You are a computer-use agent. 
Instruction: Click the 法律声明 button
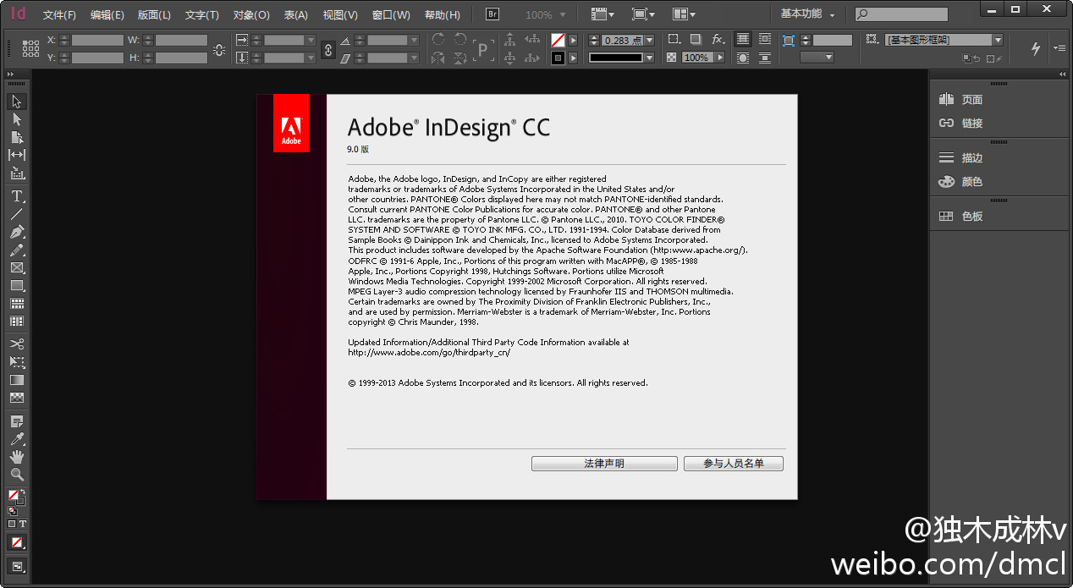pos(604,464)
